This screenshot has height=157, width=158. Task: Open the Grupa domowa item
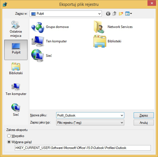point(50,27)
